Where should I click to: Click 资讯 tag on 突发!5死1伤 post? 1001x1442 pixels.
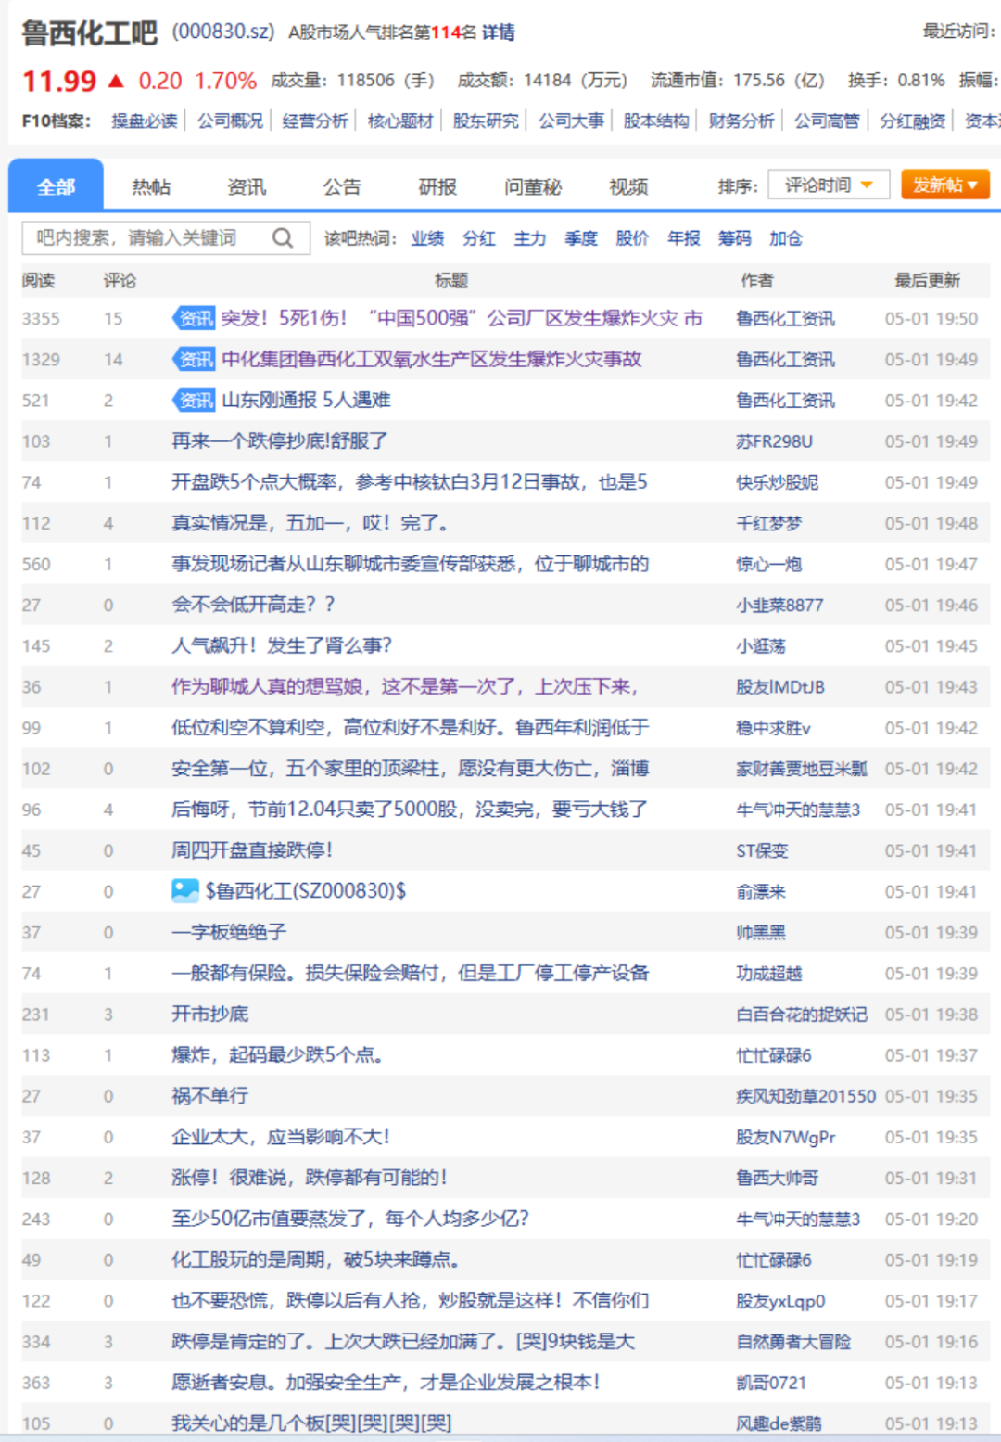pyautogui.click(x=194, y=318)
